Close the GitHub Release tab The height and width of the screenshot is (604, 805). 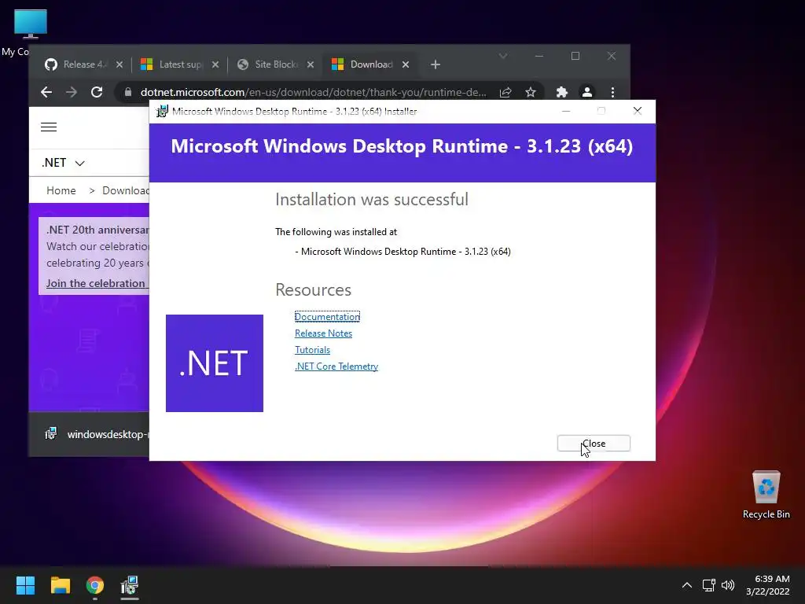119,64
